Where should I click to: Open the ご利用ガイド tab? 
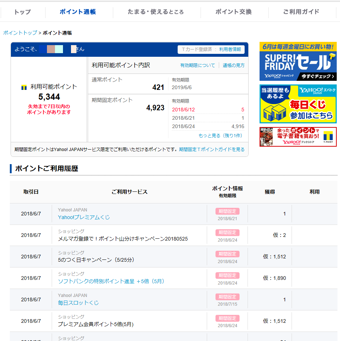point(301,12)
